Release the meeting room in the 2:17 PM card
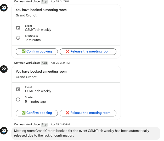 (x=88, y=51)
